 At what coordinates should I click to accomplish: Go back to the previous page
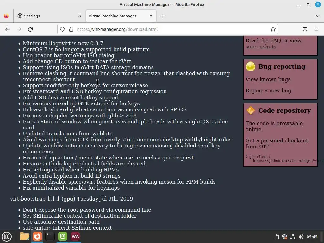(8, 29)
